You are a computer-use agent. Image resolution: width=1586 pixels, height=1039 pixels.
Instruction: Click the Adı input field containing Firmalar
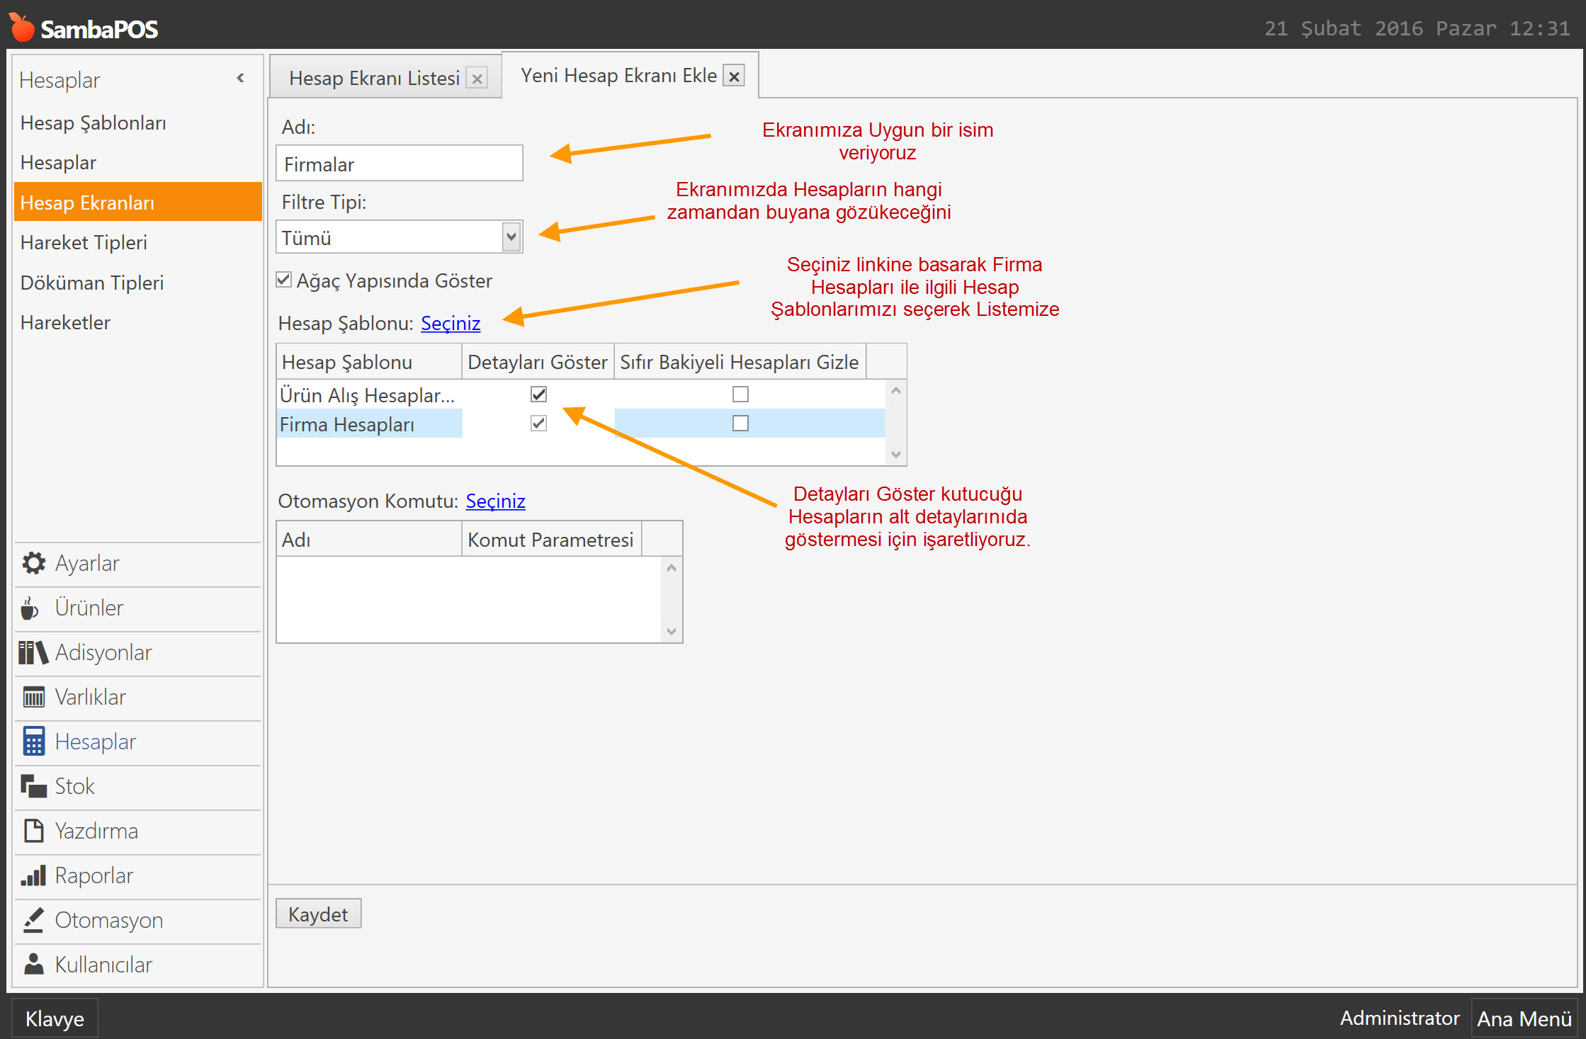click(400, 164)
